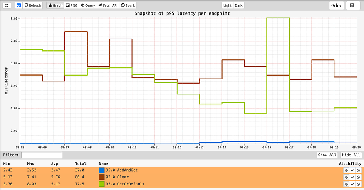Image resolution: width=364 pixels, height=190 pixels.
Task: Click the fullscreen expand icon
Action: tap(7, 5)
